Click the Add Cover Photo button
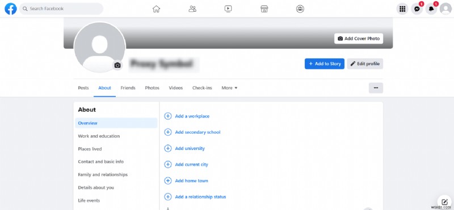This screenshot has width=454, height=210. pos(359,38)
